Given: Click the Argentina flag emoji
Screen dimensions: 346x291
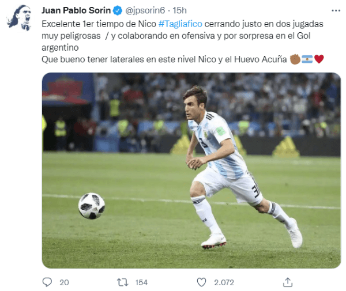Looking at the screenshot, I should click(x=307, y=59).
